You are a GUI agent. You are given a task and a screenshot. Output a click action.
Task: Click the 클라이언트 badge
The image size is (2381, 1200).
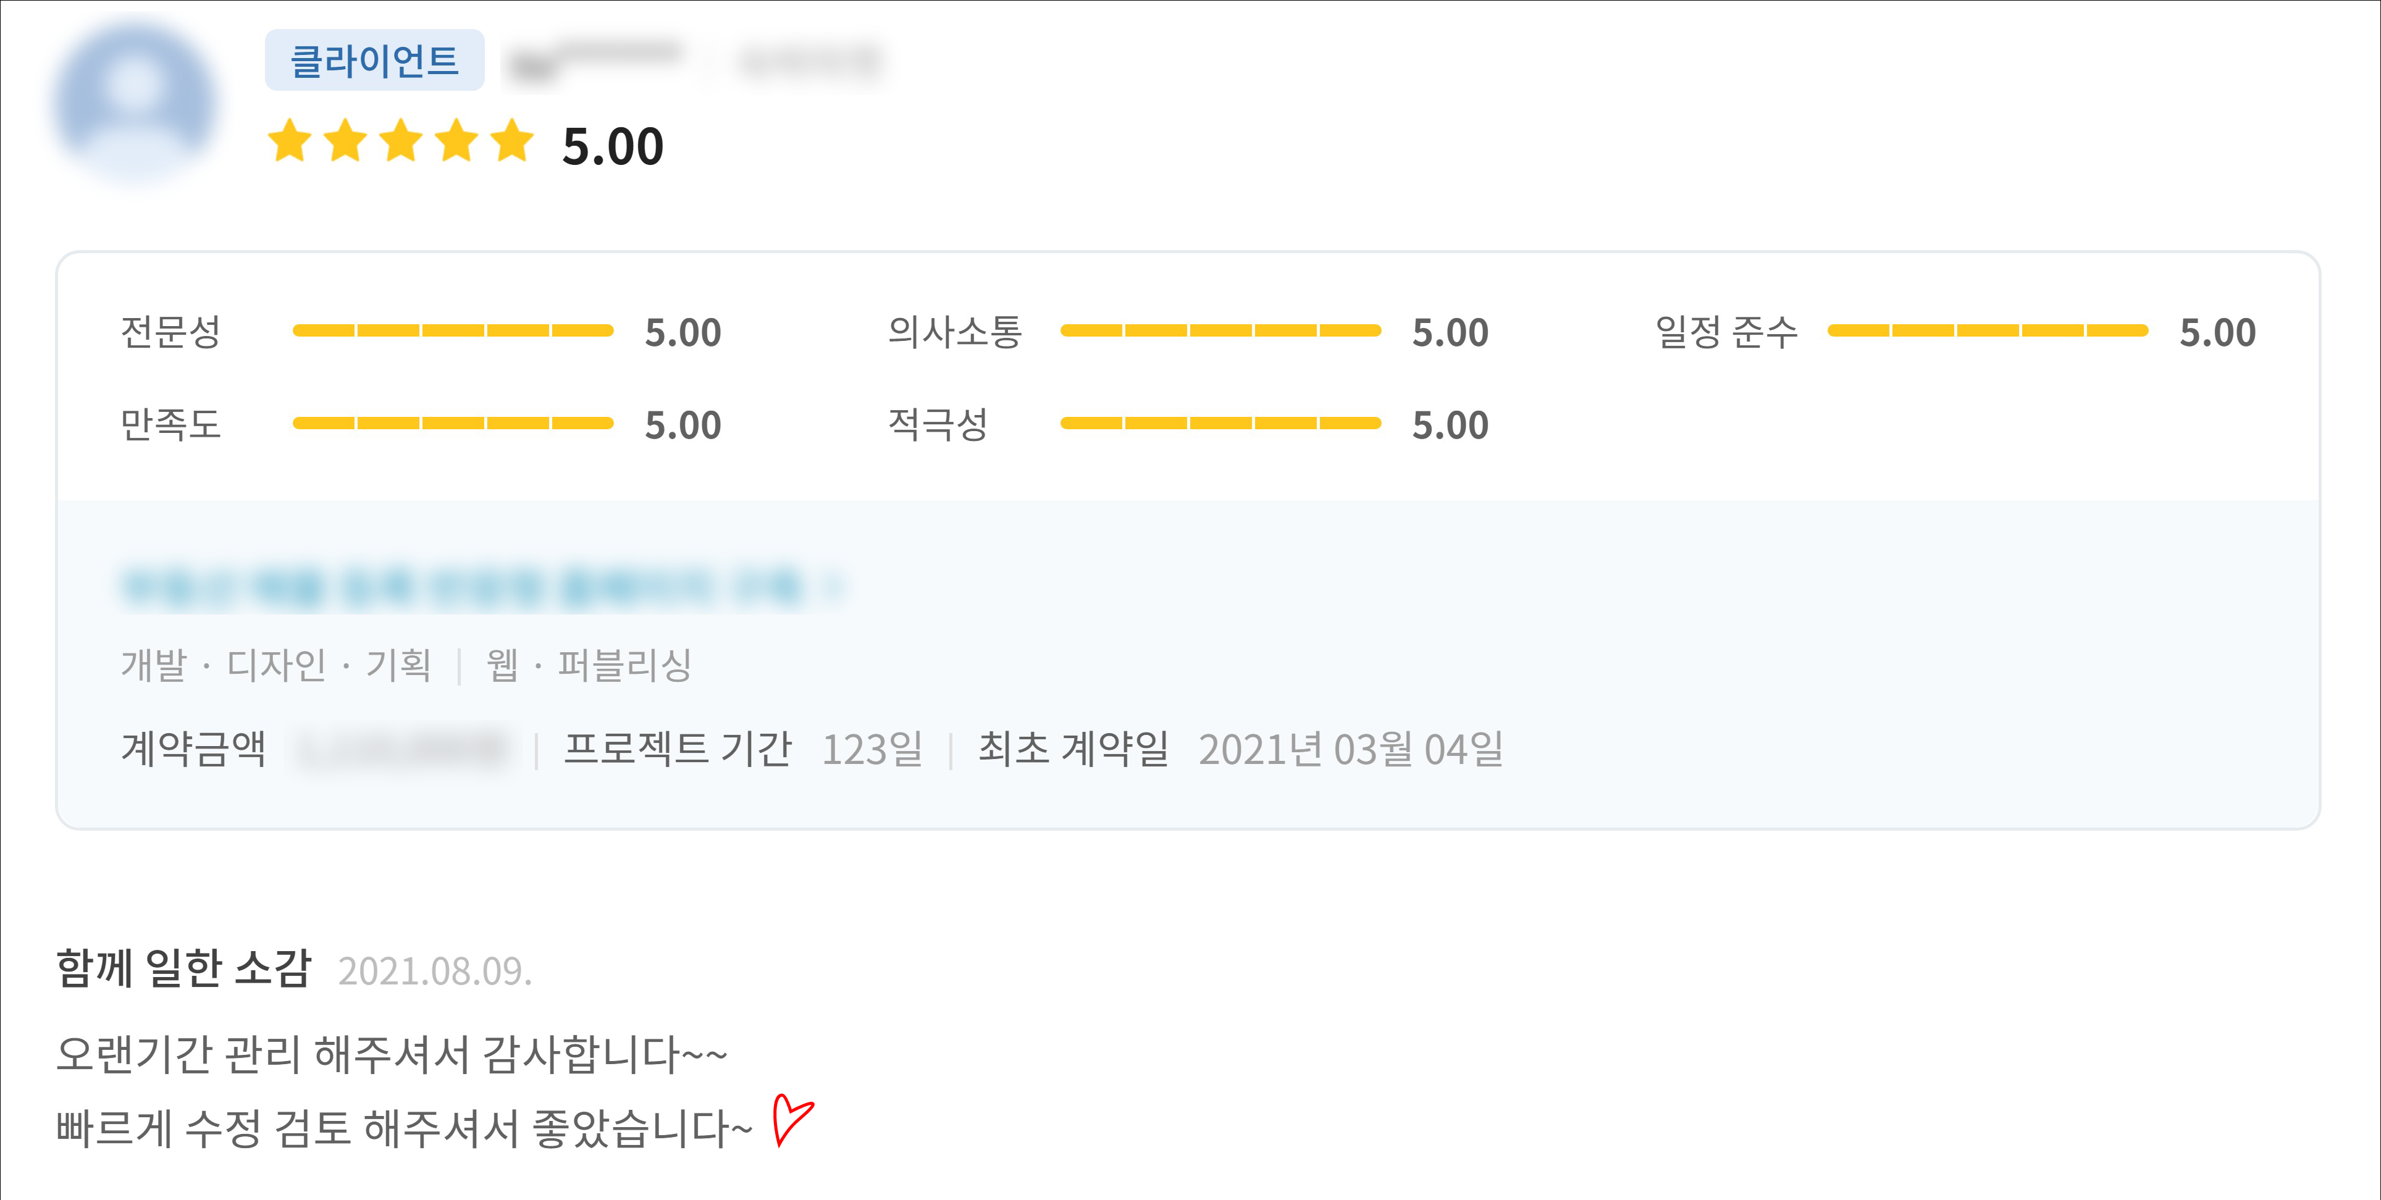(374, 61)
